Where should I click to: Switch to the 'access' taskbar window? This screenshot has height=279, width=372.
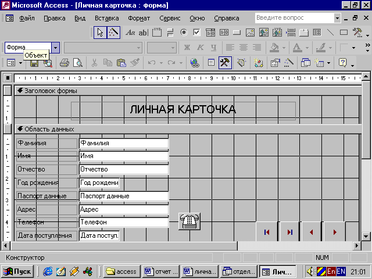point(122,271)
